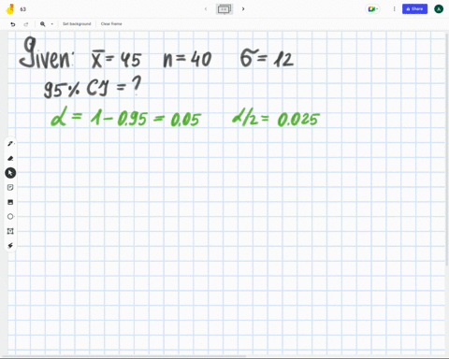Image resolution: width=449 pixels, height=359 pixels.
Task: Add a Text box
Action: click(x=10, y=231)
